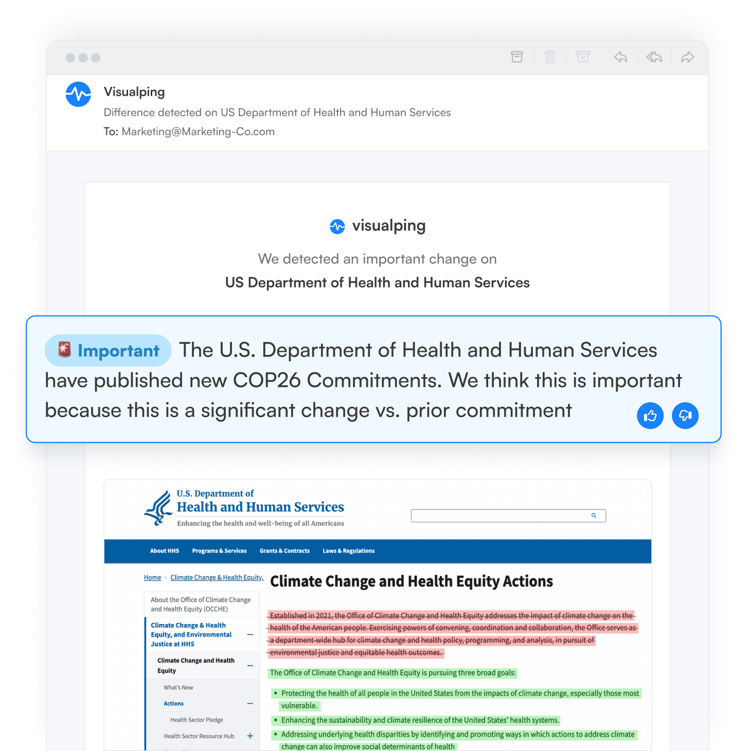Click the Visualping sender avatar
This screenshot has width=751, height=751.
tap(78, 94)
